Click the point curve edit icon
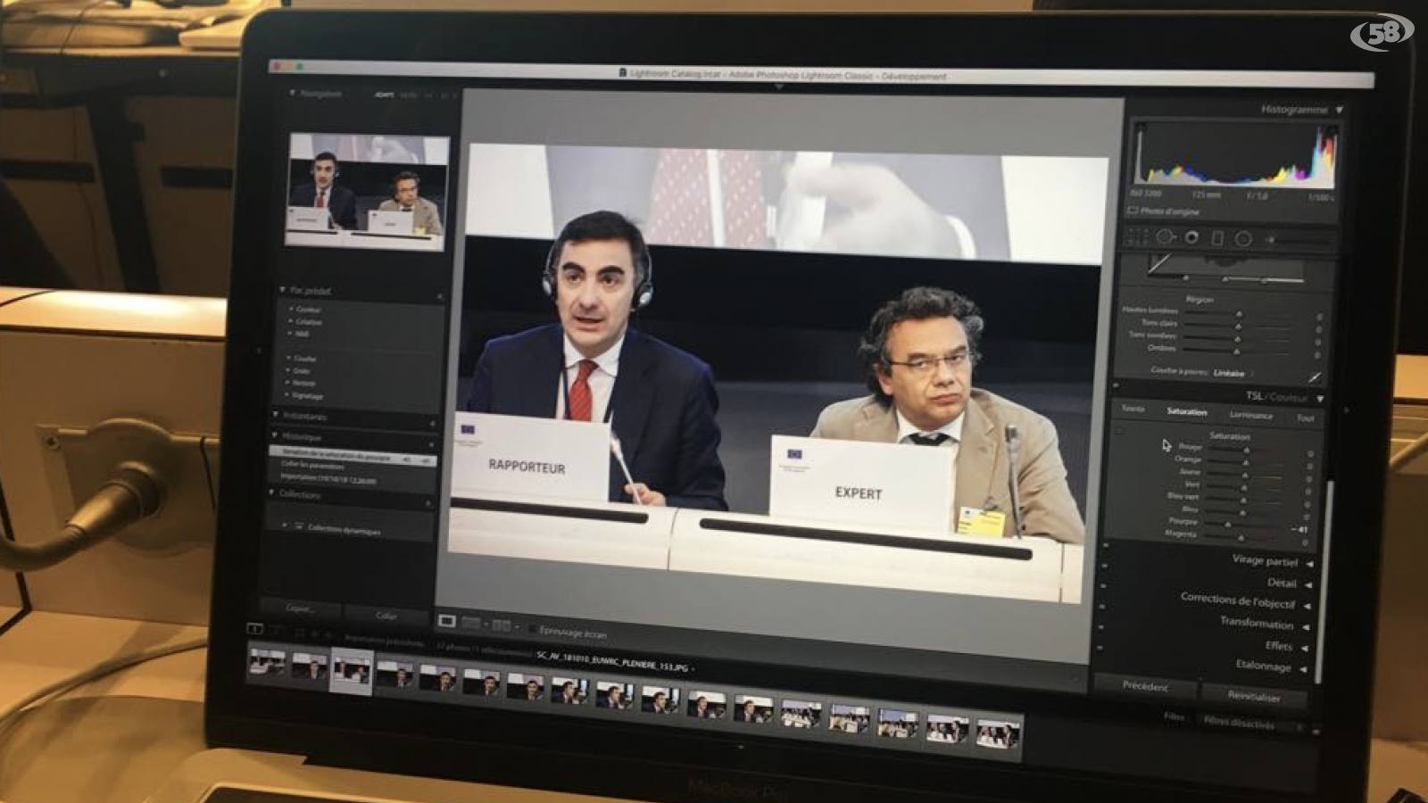The width and height of the screenshot is (1428, 803). tap(1314, 377)
